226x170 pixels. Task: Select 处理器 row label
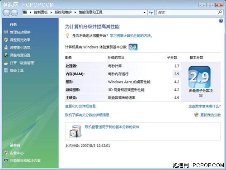click(71, 66)
